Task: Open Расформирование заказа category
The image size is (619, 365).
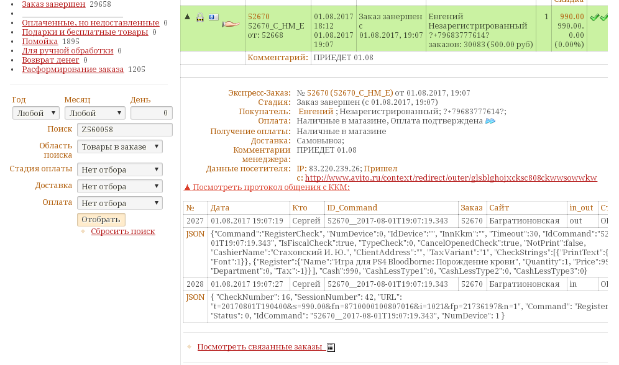Action: tap(73, 70)
